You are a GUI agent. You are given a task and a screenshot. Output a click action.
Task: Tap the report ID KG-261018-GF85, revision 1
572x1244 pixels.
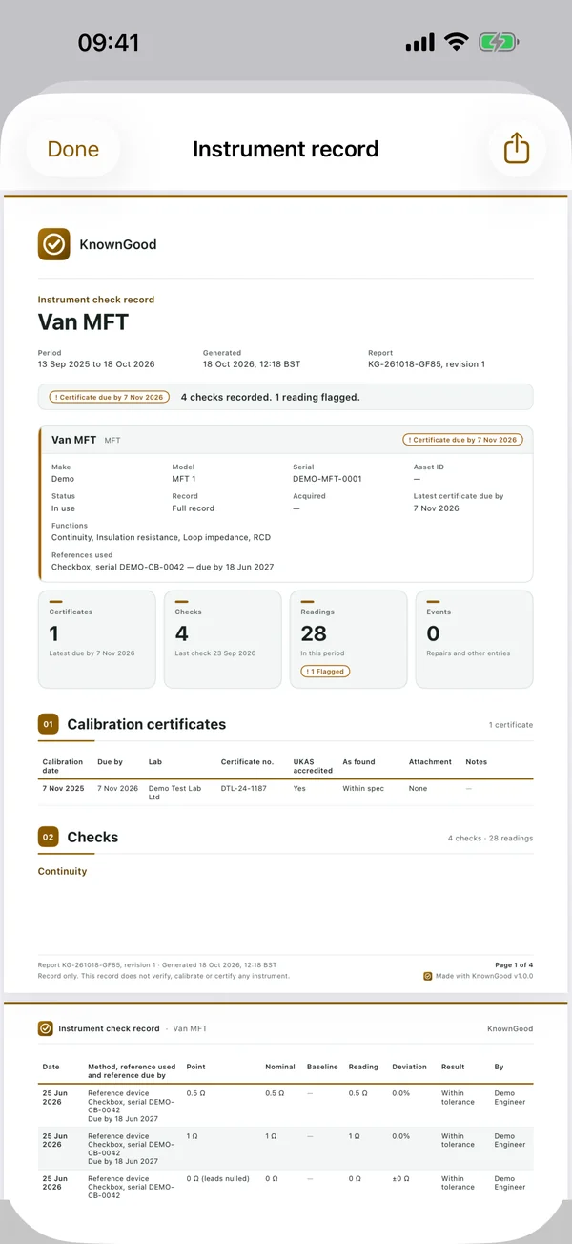(x=426, y=364)
